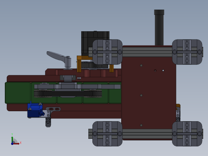Click the green Y axis of the triad
208x156 pixels.
pos(12,140)
